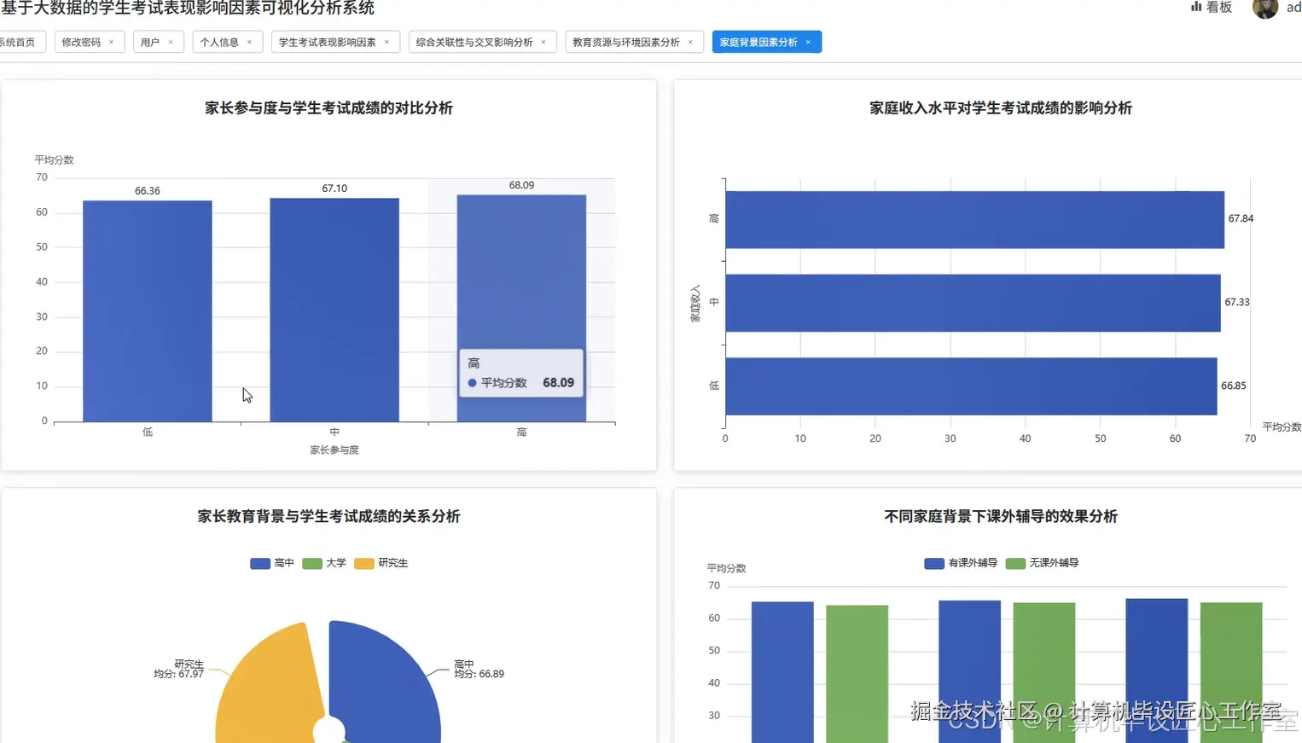Image resolution: width=1302 pixels, height=743 pixels.
Task: Switch to the 学生考试表现影响因素 tab
Action: (328, 41)
